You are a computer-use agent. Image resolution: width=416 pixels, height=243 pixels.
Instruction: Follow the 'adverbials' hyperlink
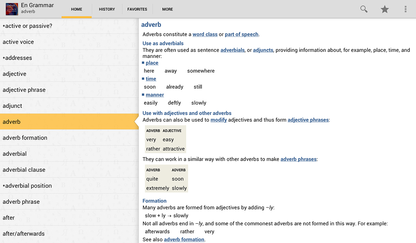tap(232, 50)
